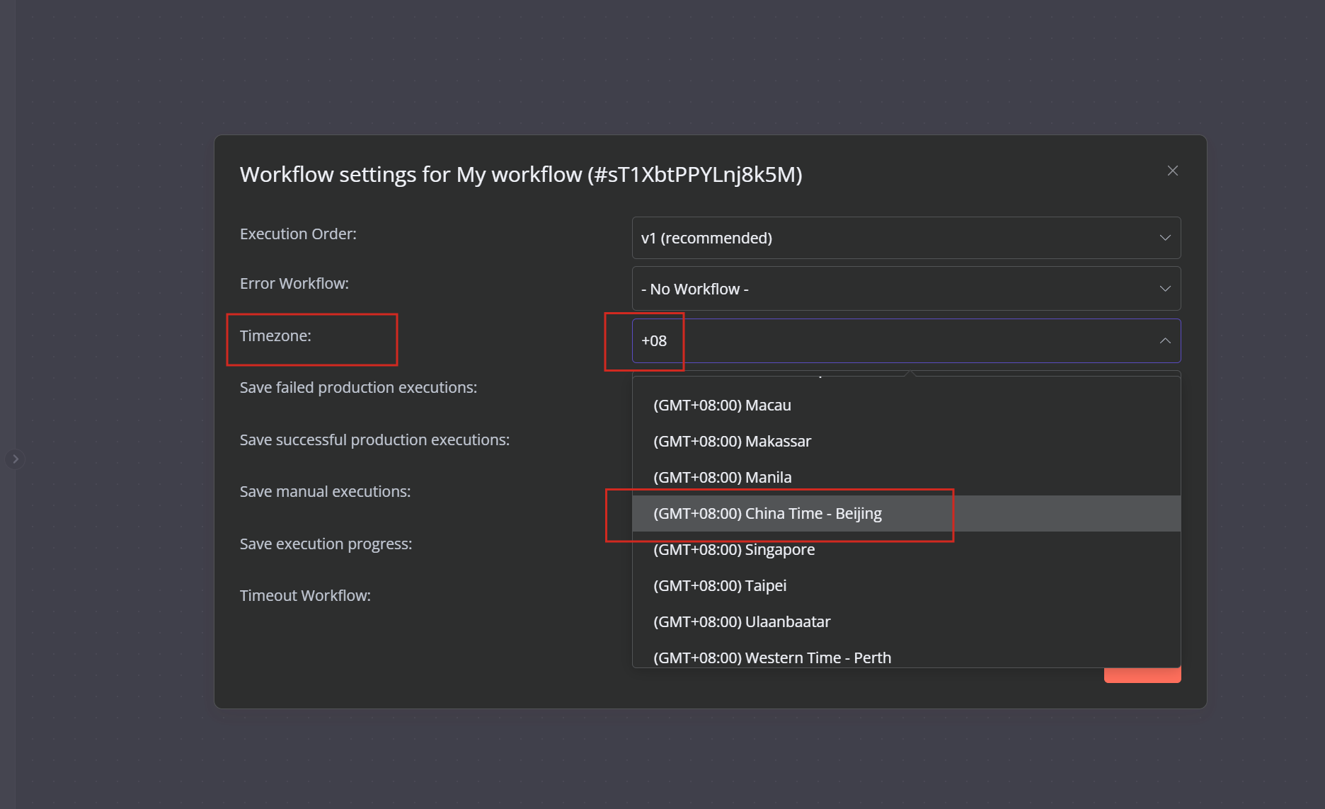Click the Error Workflow label
Screen dimensions: 1325x809
pos(294,284)
